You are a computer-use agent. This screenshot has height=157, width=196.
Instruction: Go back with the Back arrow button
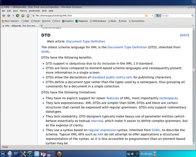point(3,16)
